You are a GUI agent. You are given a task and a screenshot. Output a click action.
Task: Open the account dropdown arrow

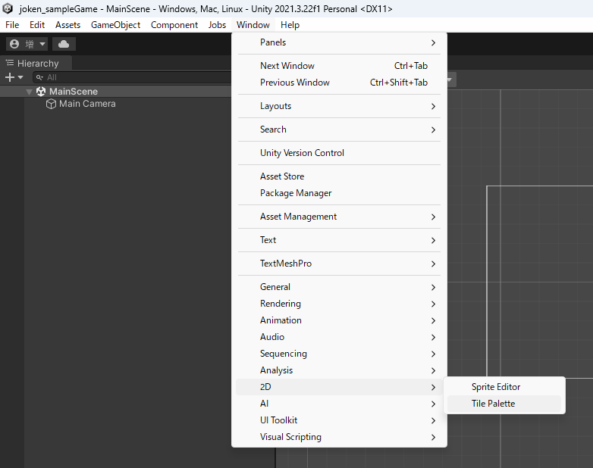(42, 44)
